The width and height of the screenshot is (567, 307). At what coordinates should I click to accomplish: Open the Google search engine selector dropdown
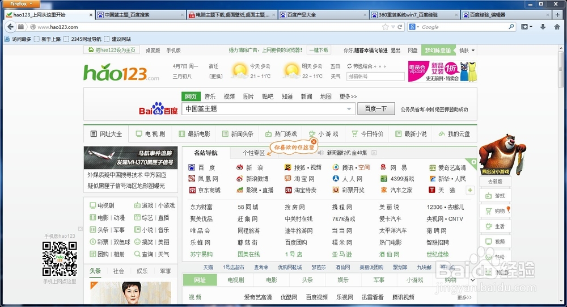[414, 27]
